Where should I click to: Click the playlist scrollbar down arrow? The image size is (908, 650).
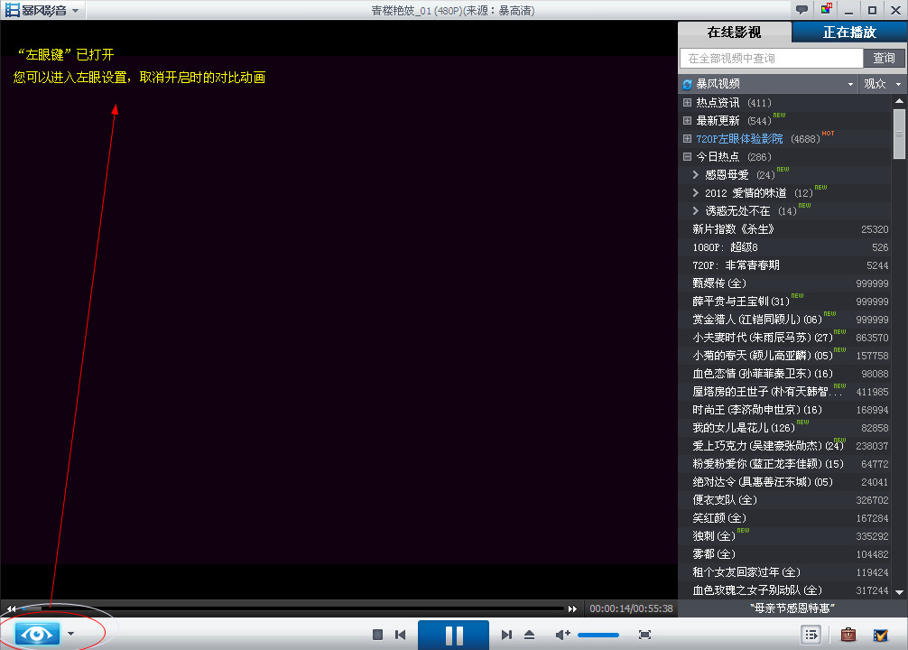[x=899, y=592]
